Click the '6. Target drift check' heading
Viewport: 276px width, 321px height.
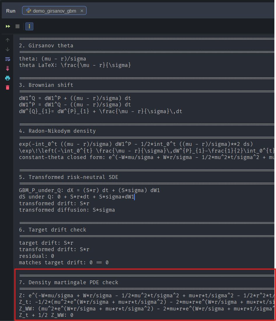point(52,230)
